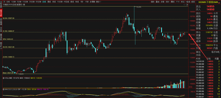Image resolution: width=221 pixels, height=98 pixels.
Task: Click the 涨停 15500 limit value
Action: [210, 41]
